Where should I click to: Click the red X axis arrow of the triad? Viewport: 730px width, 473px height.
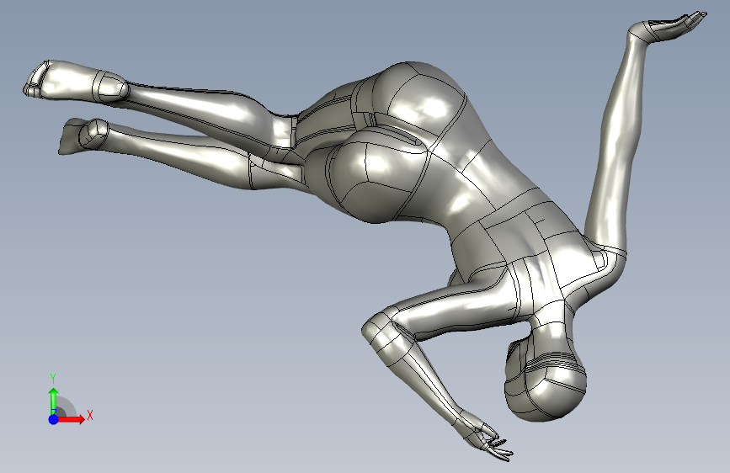coord(72,419)
